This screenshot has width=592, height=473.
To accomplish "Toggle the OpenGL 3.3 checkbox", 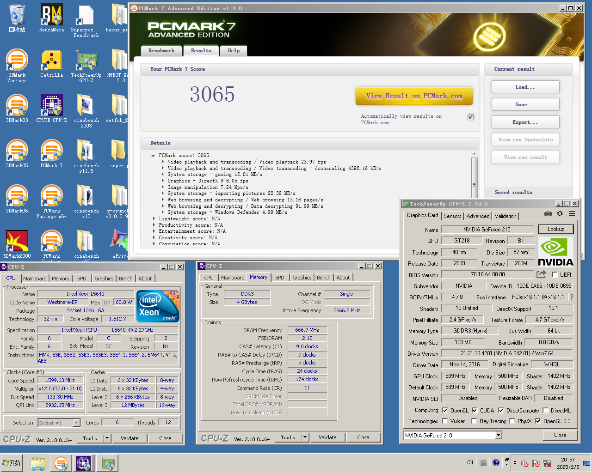I will [538, 421].
